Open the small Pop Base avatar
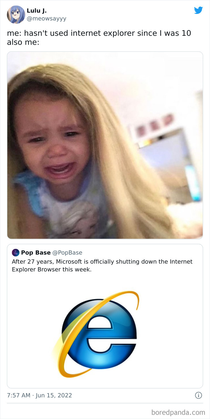Image resolution: width=210 pixels, height=419 pixels. pyautogui.click(x=15, y=252)
